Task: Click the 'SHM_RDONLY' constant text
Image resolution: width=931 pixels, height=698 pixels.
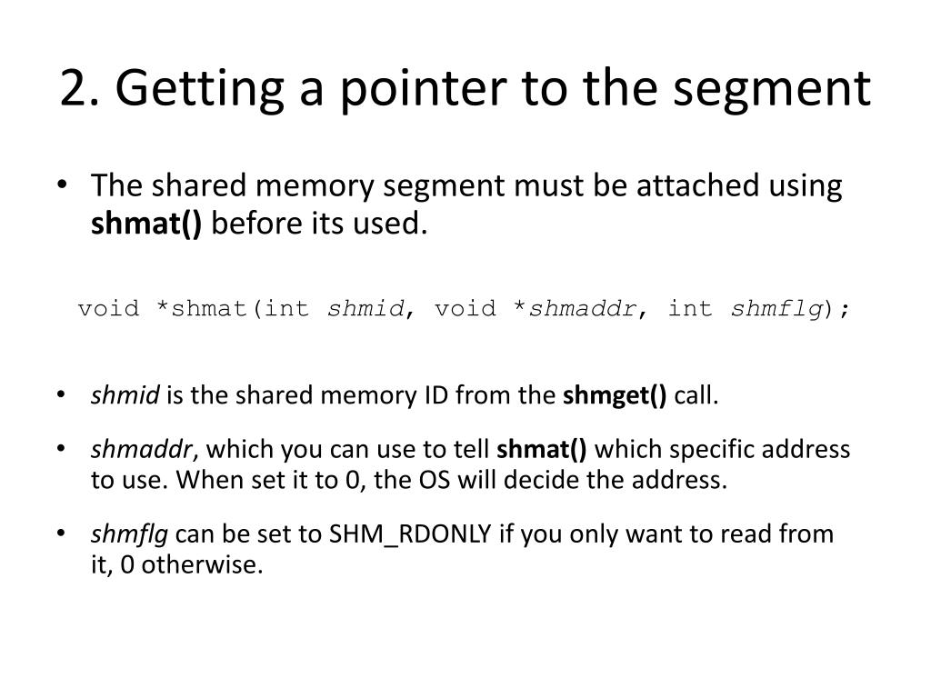Action: pos(410,534)
